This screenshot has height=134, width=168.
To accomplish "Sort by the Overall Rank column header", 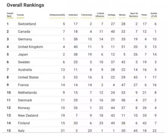I will [10, 15].
